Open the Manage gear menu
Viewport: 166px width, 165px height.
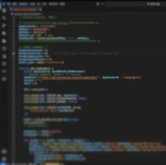click(x=4, y=159)
